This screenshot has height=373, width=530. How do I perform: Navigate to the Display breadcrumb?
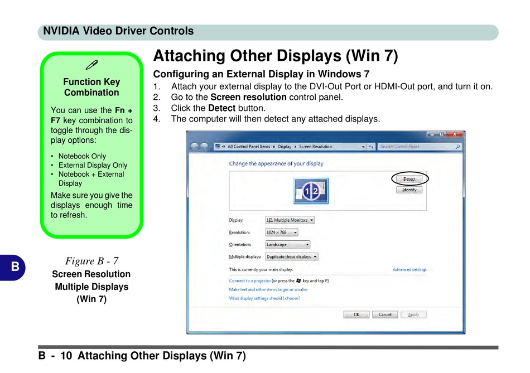tap(285, 147)
